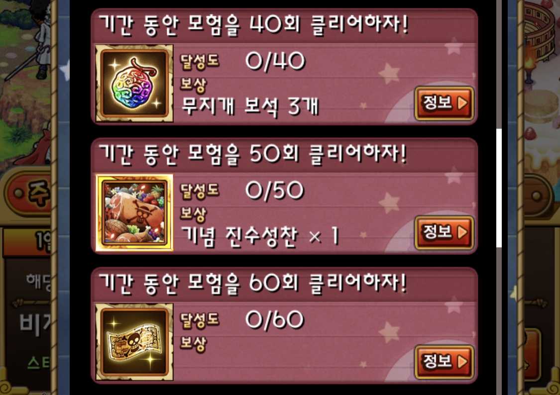The image size is (560, 395).
Task: Click the 무지개 보석 3개 reward text
Action: [250, 106]
